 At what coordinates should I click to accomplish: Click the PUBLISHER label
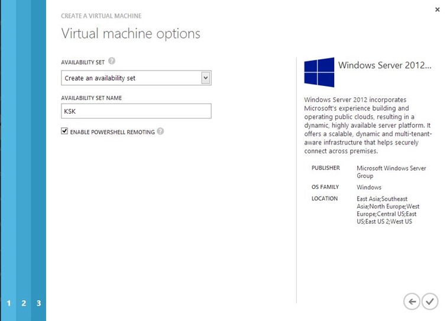click(326, 168)
